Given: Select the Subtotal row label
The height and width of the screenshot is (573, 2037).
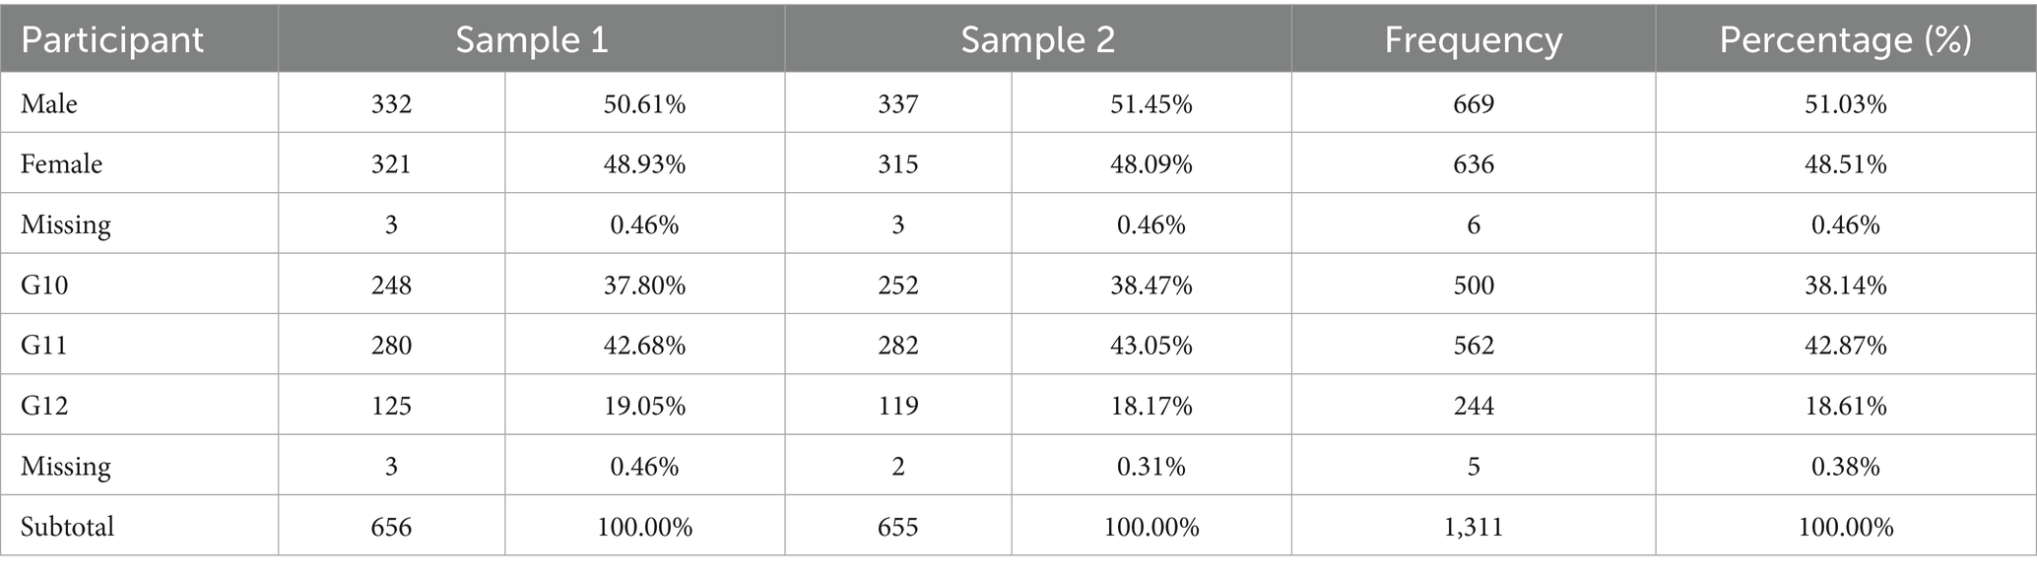Looking at the screenshot, I should point(67,526).
